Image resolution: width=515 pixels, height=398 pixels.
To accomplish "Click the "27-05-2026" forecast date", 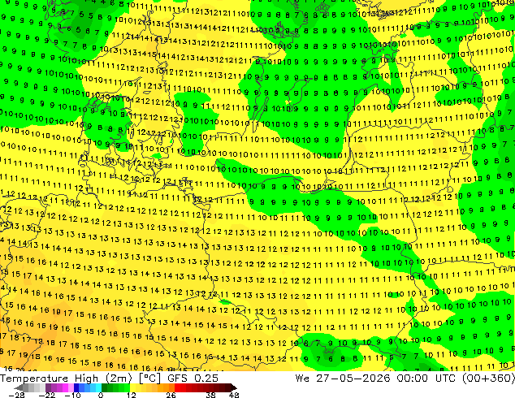I will [353, 379].
